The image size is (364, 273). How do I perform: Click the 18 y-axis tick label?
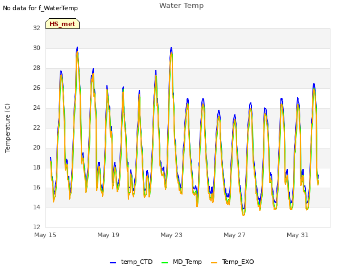click(36, 167)
